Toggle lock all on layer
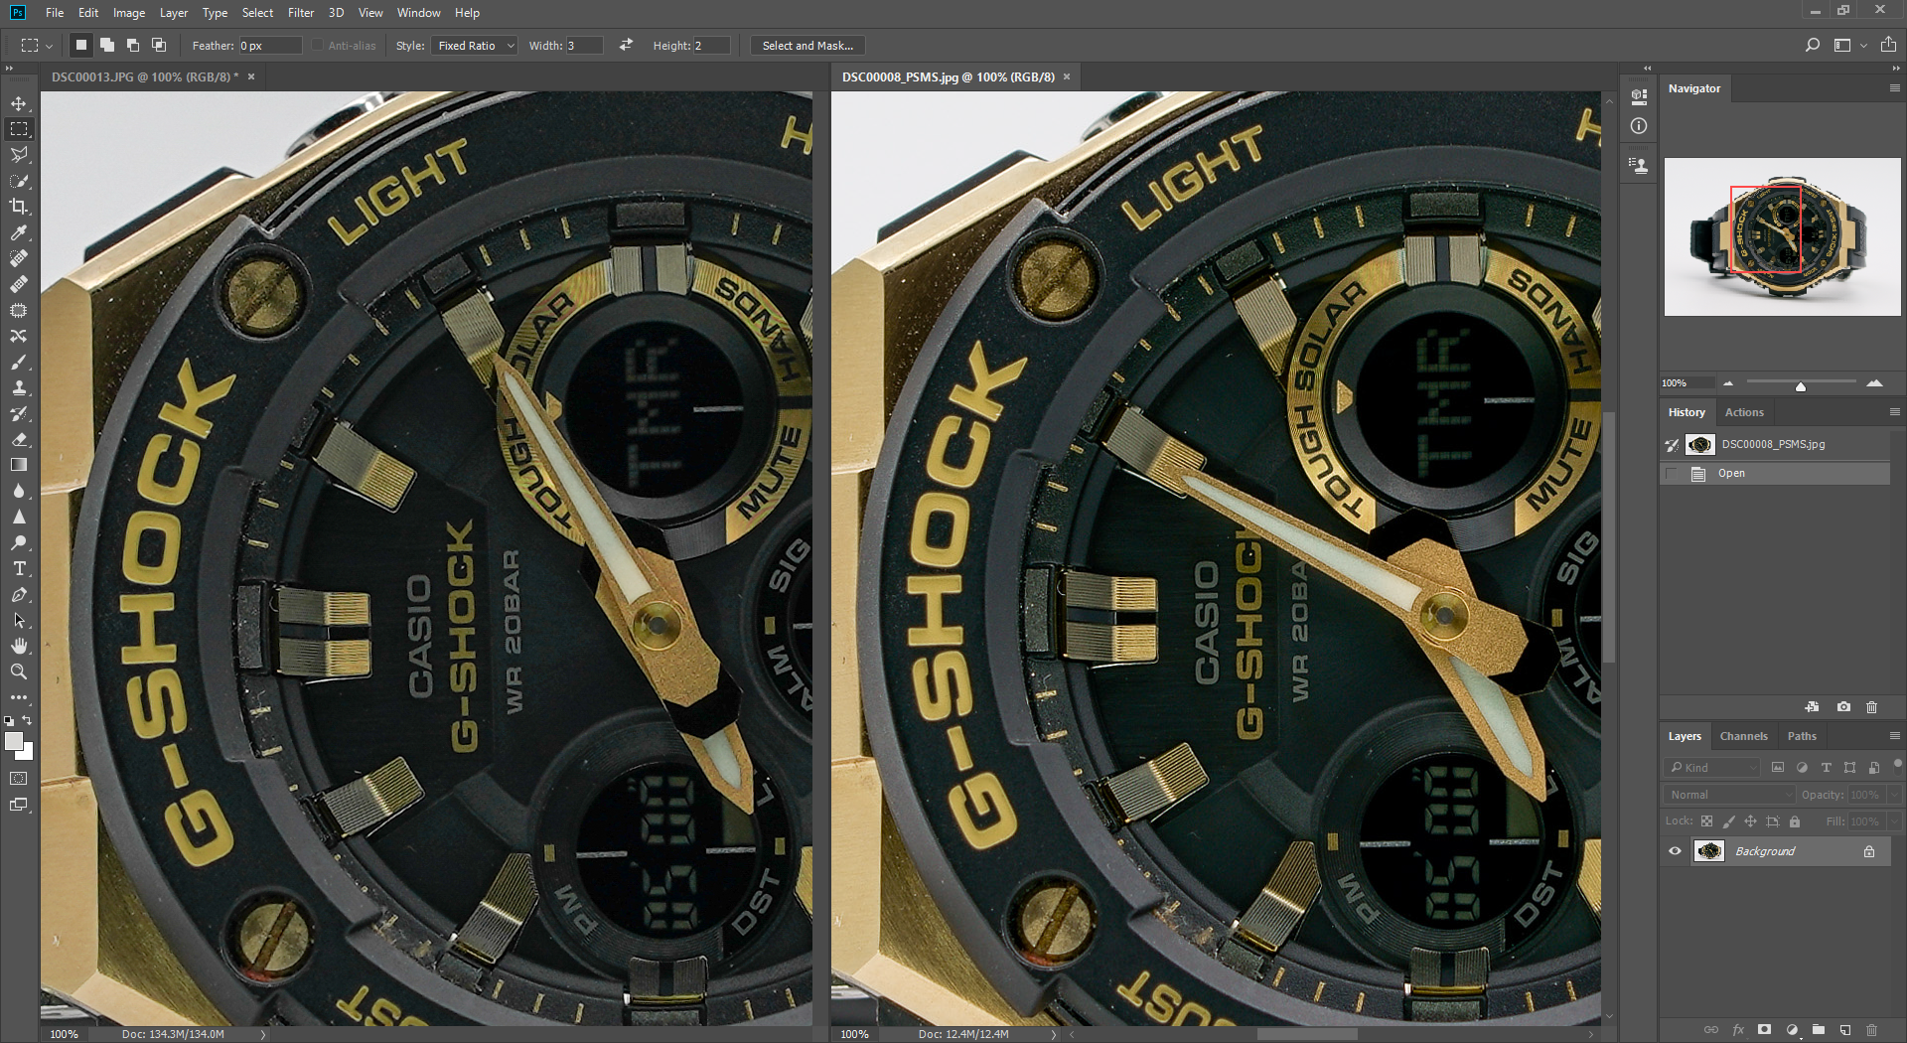 (1795, 821)
